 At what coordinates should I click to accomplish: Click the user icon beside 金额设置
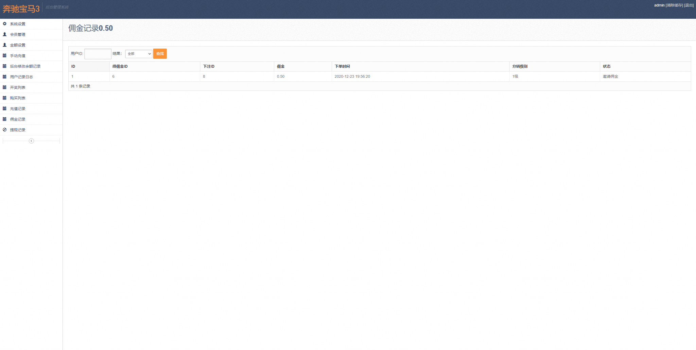[x=5, y=45]
